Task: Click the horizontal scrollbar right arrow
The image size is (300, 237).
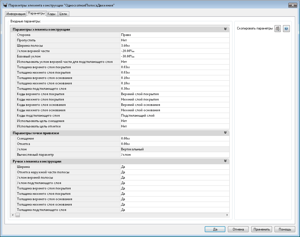Action: pyautogui.click(x=227, y=215)
